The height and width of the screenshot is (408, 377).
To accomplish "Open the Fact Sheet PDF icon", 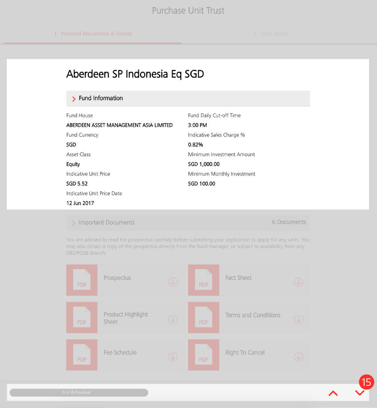I will point(204,280).
